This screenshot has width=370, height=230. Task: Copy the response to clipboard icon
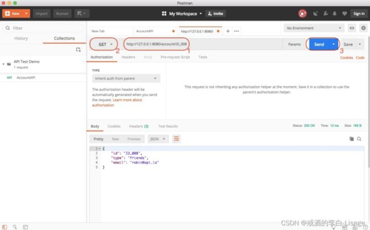pyautogui.click(x=351, y=139)
